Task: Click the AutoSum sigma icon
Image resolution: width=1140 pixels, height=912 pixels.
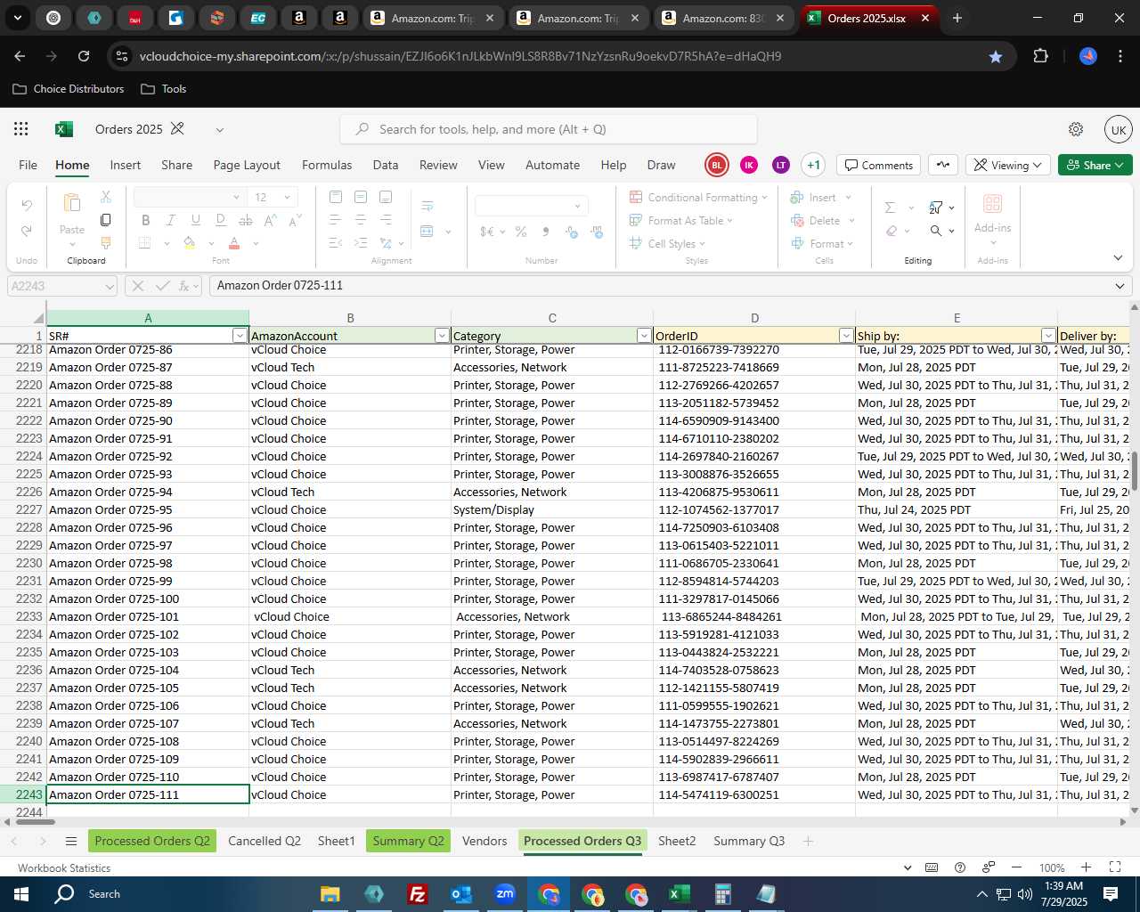Action: pyautogui.click(x=890, y=208)
